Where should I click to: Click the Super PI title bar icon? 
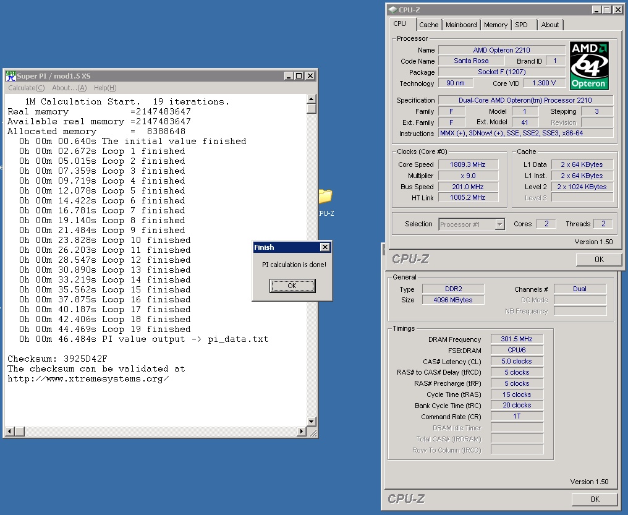click(11, 75)
